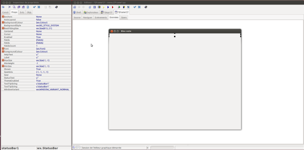Viewport: 304px width, 150px height.
Task: Cancel designer session with Editor cross icon
Action: point(139,7)
